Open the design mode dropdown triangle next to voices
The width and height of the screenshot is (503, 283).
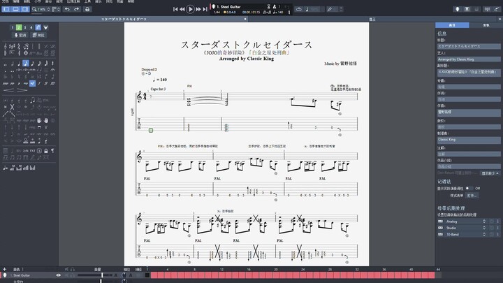click(46, 27)
